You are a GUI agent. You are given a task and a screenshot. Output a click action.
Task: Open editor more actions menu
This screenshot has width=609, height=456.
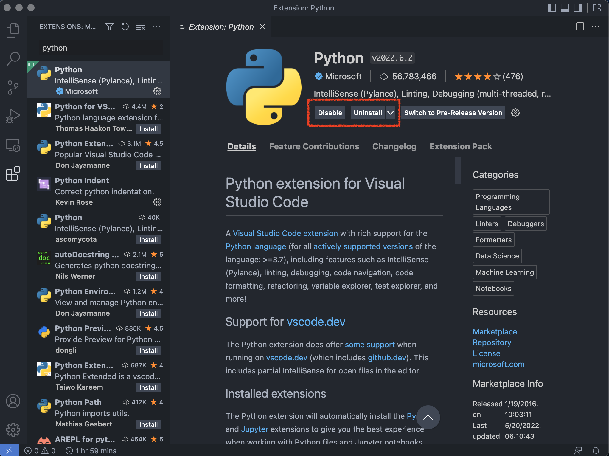(x=595, y=27)
